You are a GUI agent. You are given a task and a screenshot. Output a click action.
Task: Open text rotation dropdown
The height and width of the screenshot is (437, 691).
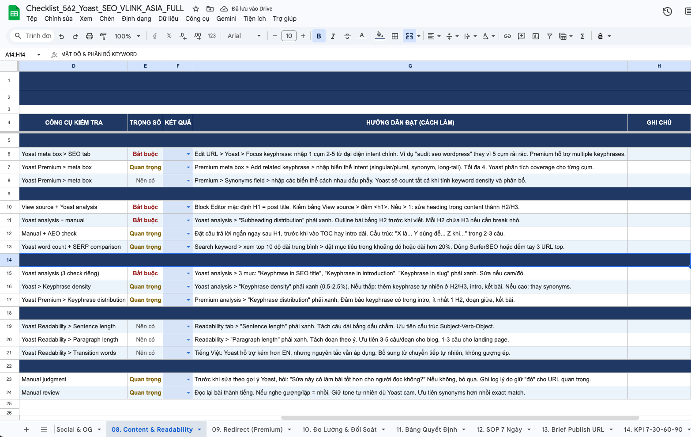tap(488, 36)
